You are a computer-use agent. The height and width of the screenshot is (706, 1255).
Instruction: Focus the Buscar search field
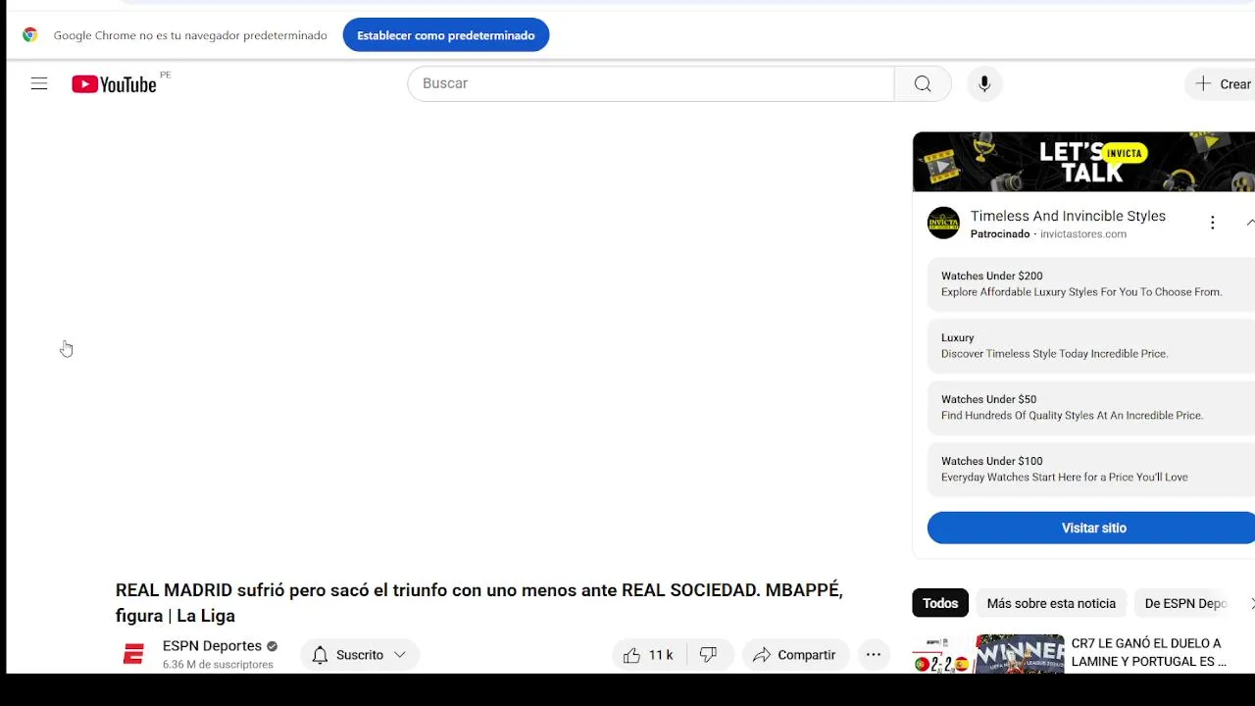(x=651, y=83)
